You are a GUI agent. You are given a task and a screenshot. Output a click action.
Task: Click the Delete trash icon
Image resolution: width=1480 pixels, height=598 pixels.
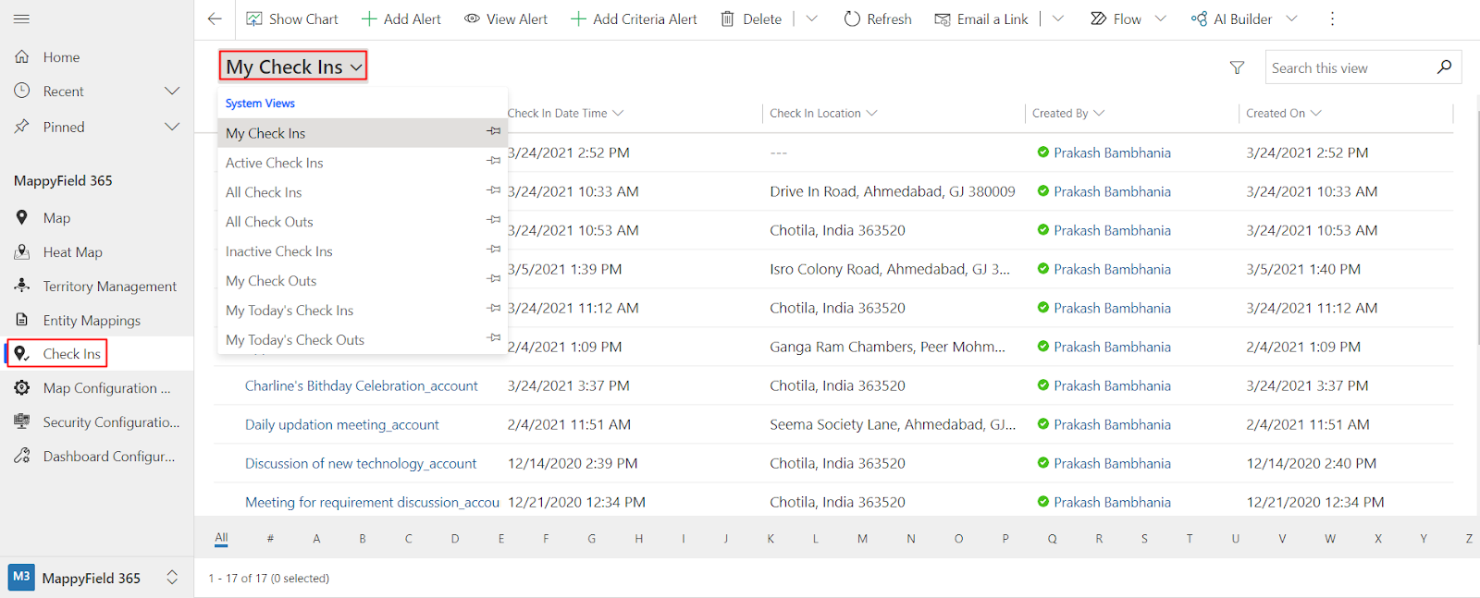tap(728, 18)
